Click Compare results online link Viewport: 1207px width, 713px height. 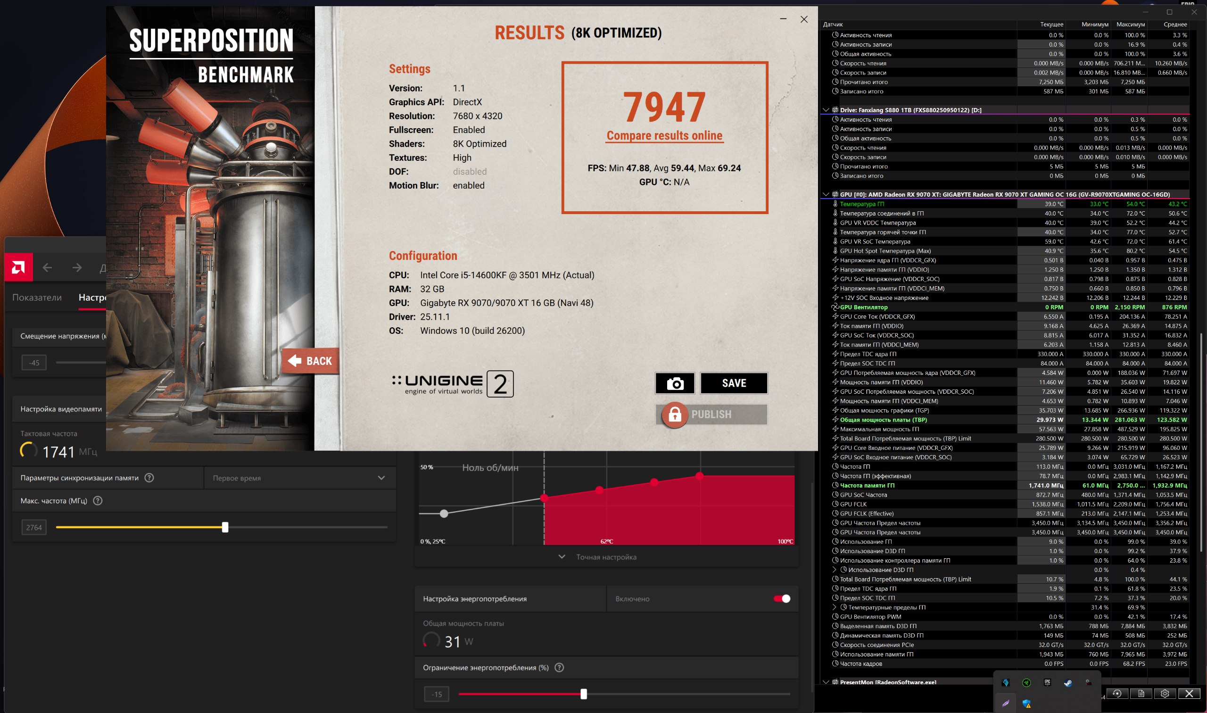(x=664, y=136)
